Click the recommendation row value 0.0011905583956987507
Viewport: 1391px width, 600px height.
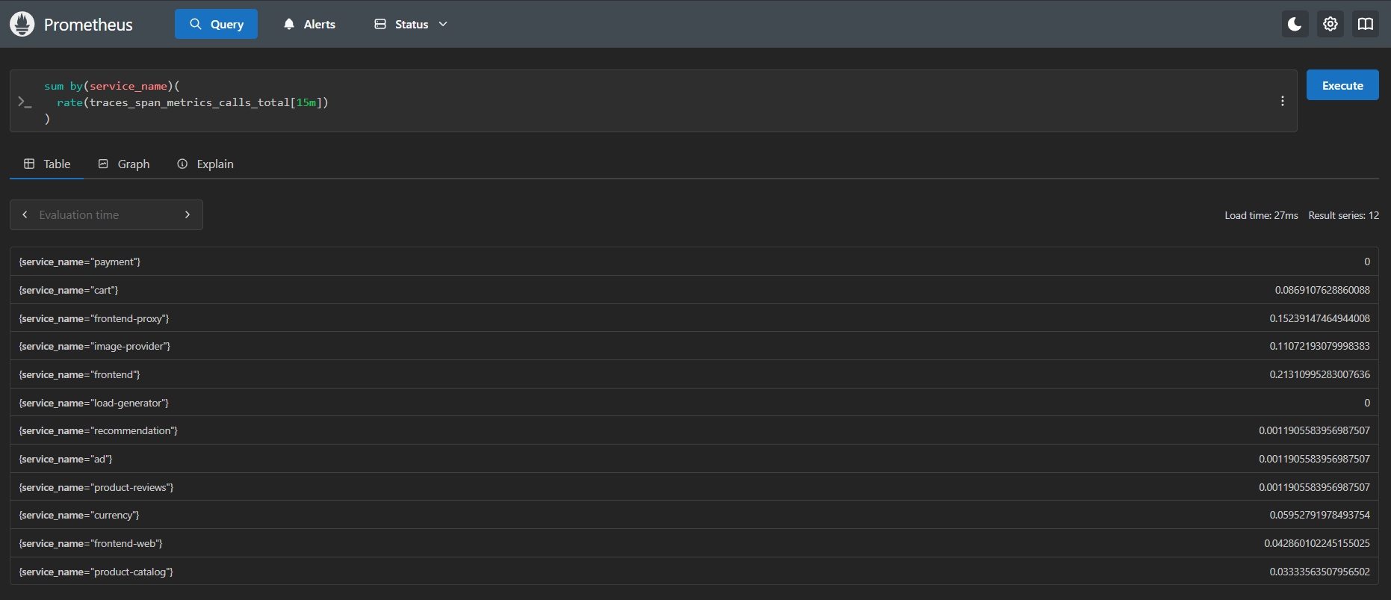click(1315, 430)
